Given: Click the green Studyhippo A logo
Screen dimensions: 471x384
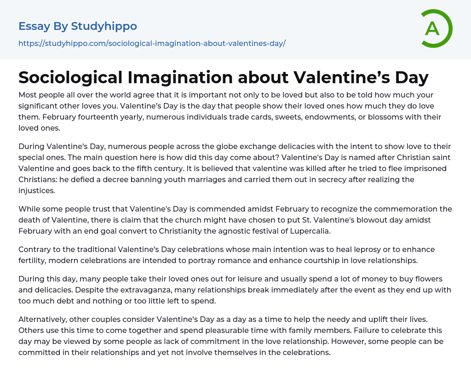Looking at the screenshot, I should pos(436,29).
